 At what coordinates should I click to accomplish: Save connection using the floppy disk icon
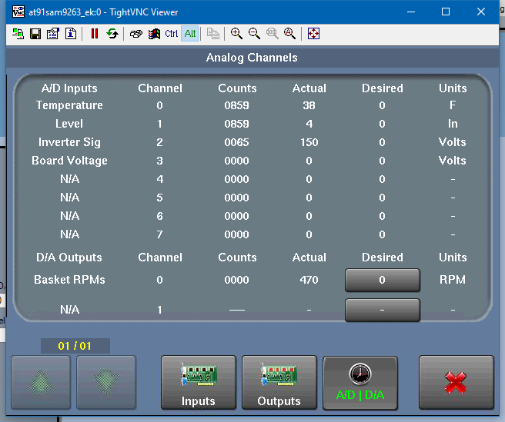click(x=35, y=34)
